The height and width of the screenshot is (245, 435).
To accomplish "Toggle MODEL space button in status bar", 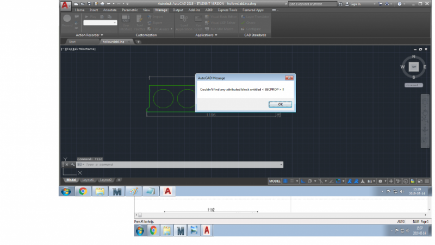I will pos(275,180).
